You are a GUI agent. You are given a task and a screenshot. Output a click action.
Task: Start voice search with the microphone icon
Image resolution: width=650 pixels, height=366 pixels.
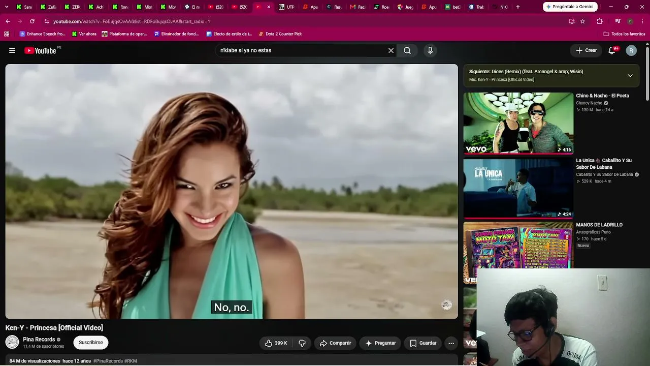tap(430, 50)
